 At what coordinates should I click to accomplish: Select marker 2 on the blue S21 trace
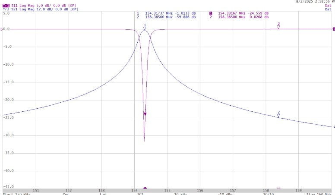pos(278,116)
